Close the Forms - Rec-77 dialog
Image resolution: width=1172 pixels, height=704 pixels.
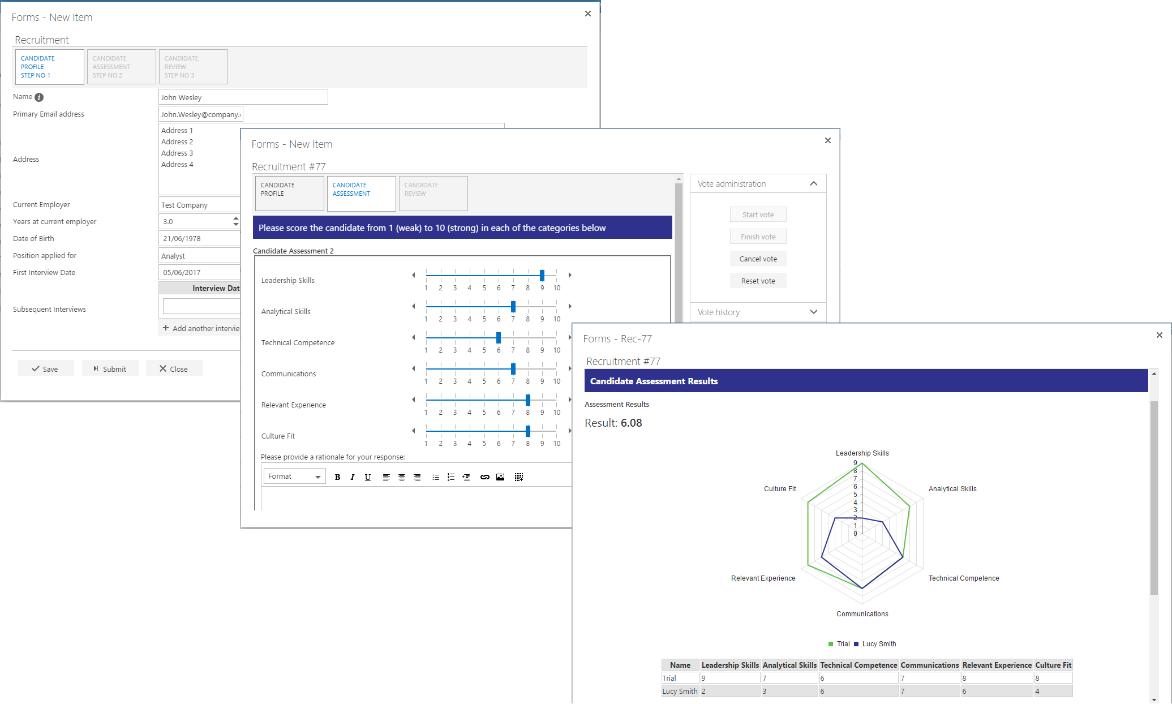click(x=1160, y=335)
